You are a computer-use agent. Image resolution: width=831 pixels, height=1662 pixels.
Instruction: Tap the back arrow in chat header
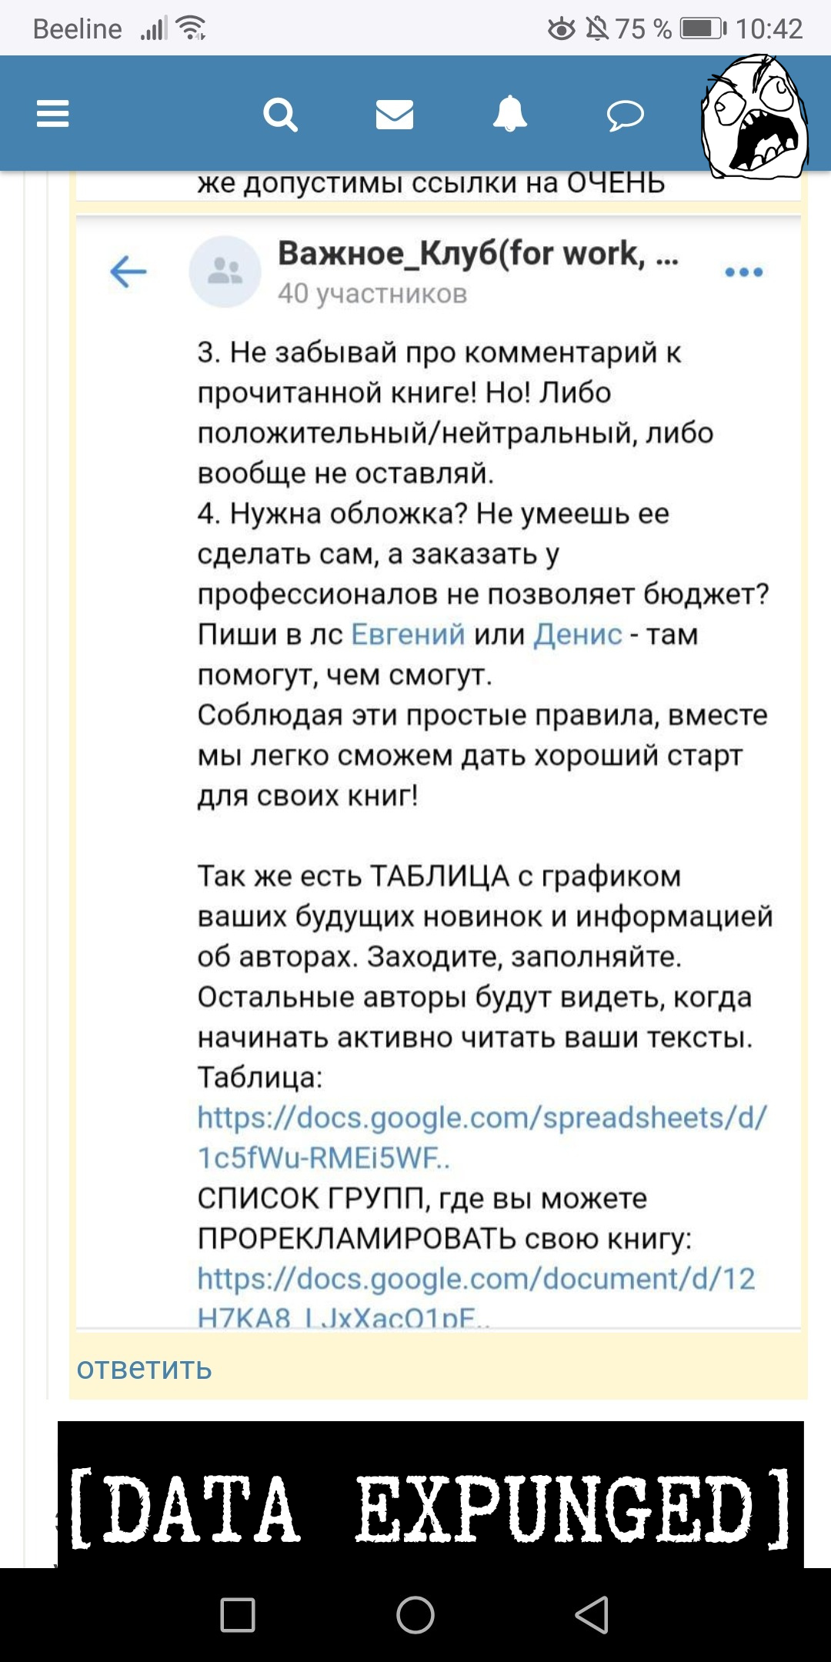[x=128, y=272]
